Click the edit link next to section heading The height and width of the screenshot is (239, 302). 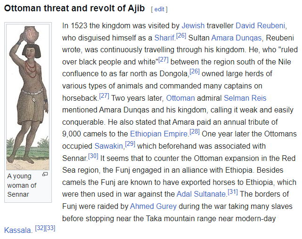pyautogui.click(x=159, y=9)
